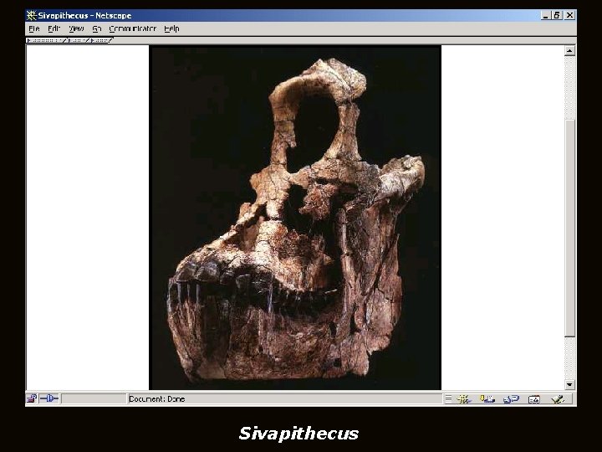602x452 pixels.
Task: Click the Sivapithecus skull fossil image
Action: click(295, 218)
